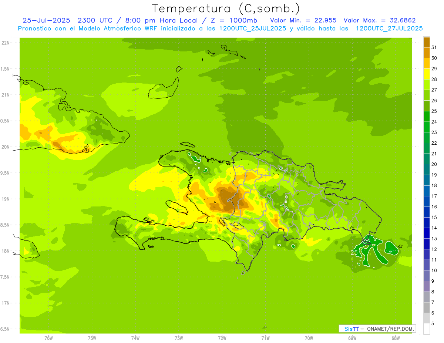
Task: Click the '73W' longitude axis label
Action: [x=179, y=338]
